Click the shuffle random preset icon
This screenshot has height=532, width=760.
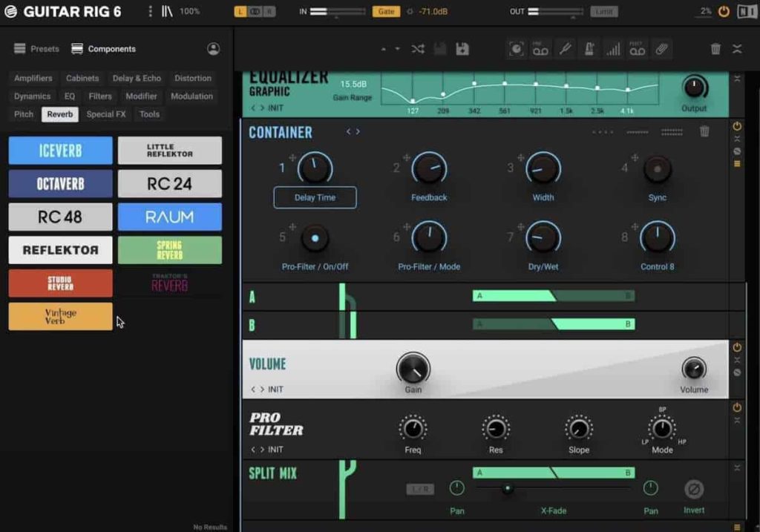click(417, 48)
